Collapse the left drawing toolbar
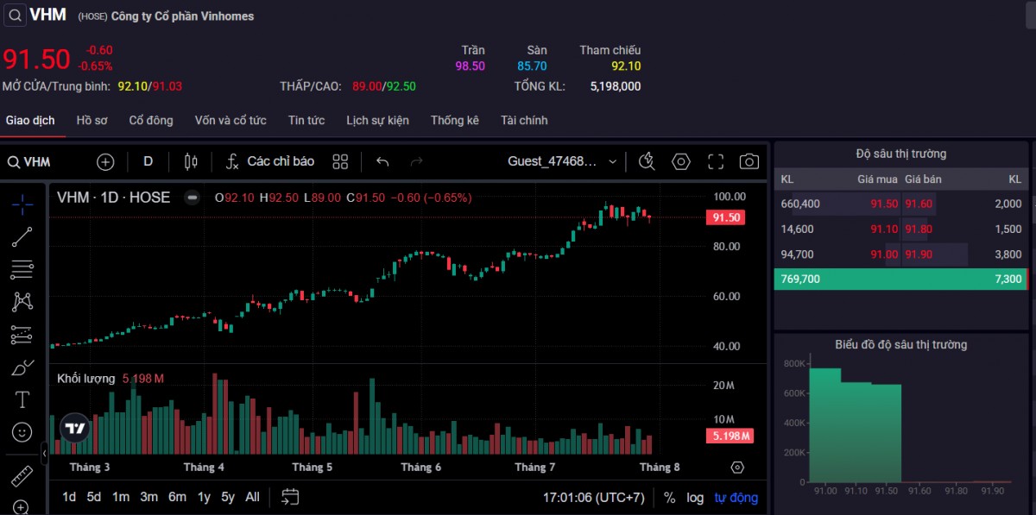This screenshot has width=1036, height=515. pos(45,452)
